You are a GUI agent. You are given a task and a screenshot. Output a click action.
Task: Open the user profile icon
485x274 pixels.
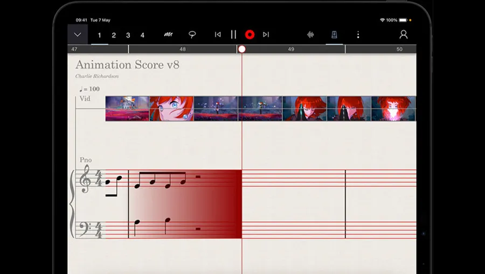[403, 34]
